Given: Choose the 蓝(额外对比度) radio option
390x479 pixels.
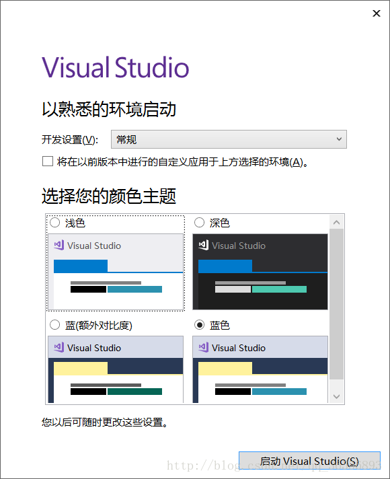Looking at the screenshot, I should tap(54, 325).
